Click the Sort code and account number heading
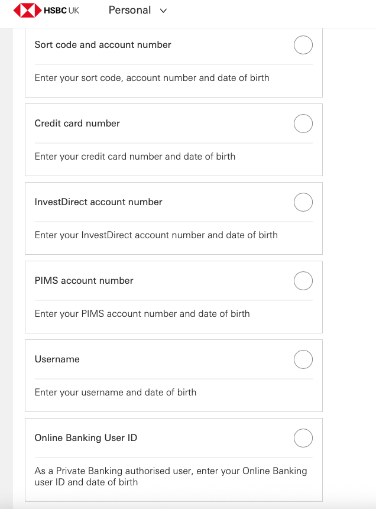376x509 pixels. coord(103,45)
